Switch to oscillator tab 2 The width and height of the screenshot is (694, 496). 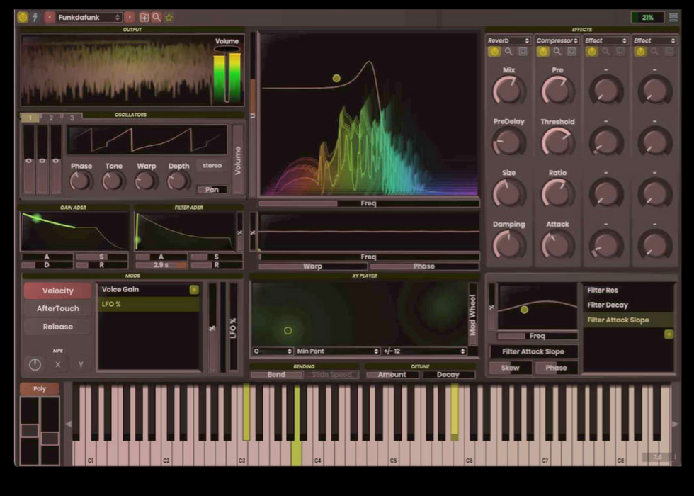pos(51,118)
